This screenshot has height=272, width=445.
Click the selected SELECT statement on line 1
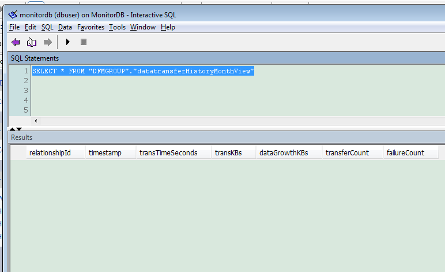pyautogui.click(x=143, y=71)
